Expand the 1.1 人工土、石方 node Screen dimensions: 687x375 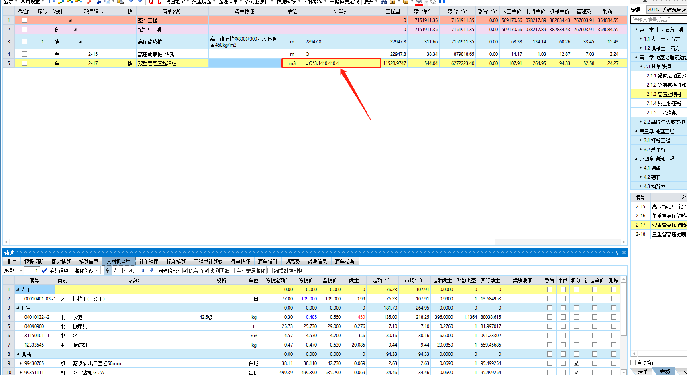tap(640, 39)
